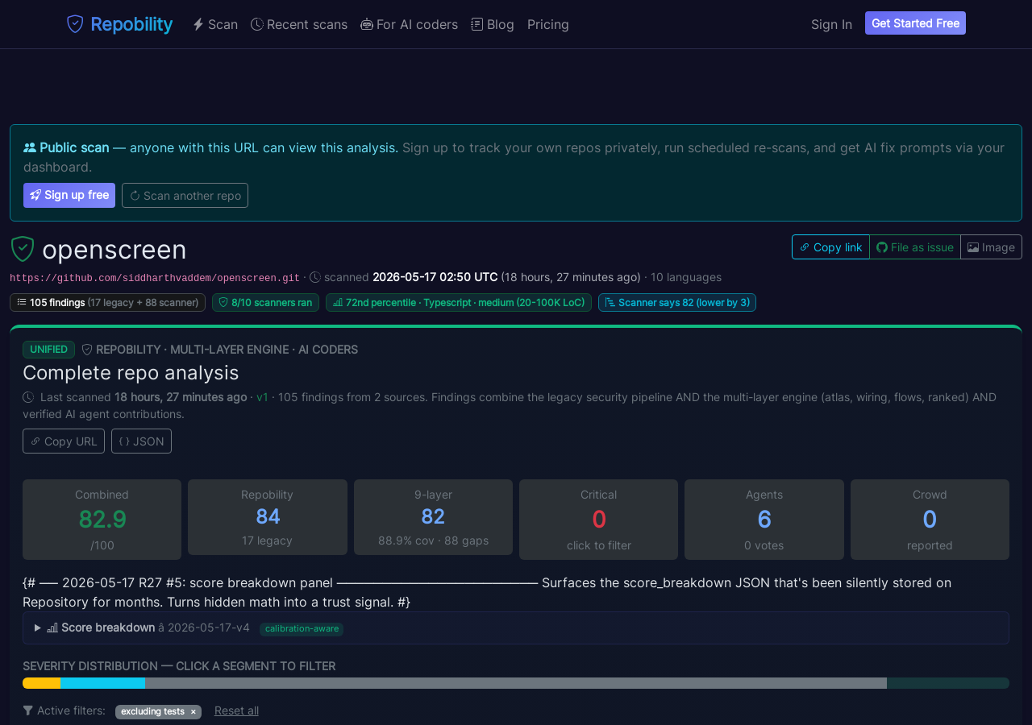The width and height of the screenshot is (1032, 725).
Task: Filter by dark green severity segment
Action: [948, 683]
